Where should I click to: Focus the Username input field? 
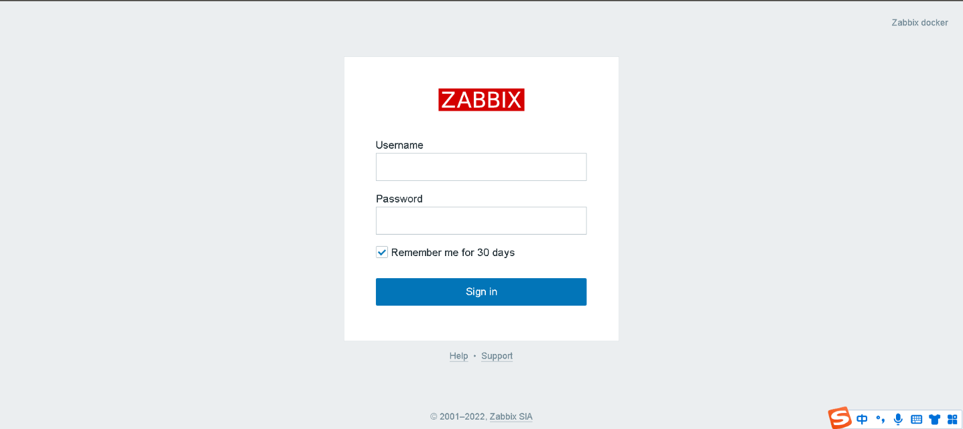(x=481, y=167)
